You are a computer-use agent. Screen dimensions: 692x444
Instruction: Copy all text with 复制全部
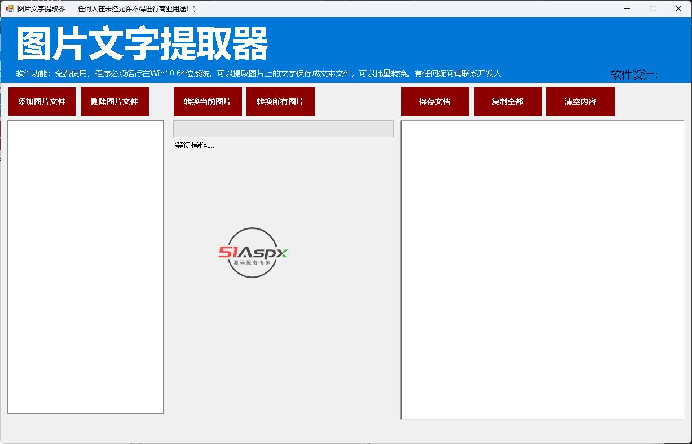[508, 102]
